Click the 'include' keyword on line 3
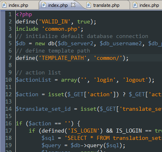 point(27,29)
